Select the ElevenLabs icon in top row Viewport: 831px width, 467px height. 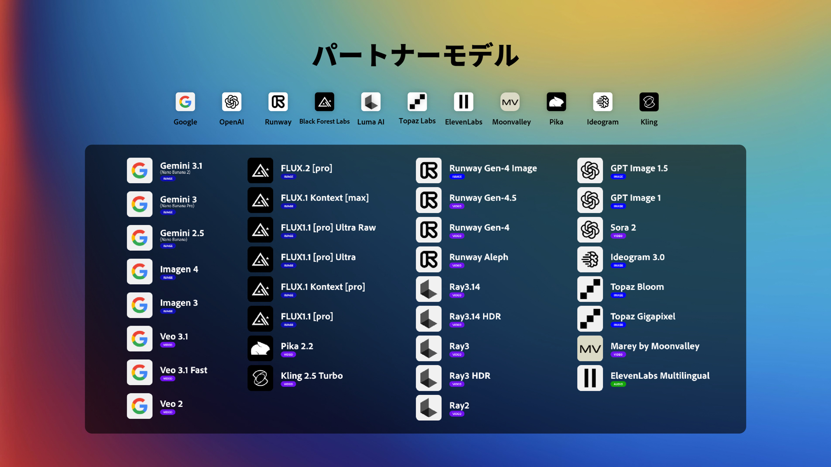click(464, 102)
